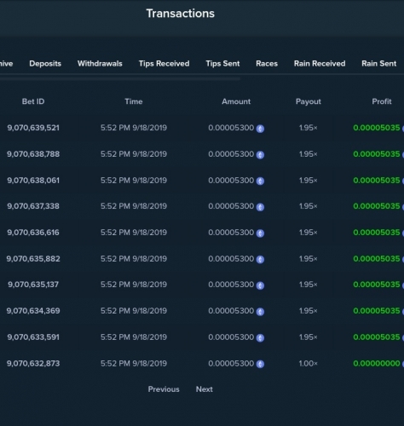Viewport: 404px width, 426px height.
Task: Open the Races tab
Action: click(267, 63)
